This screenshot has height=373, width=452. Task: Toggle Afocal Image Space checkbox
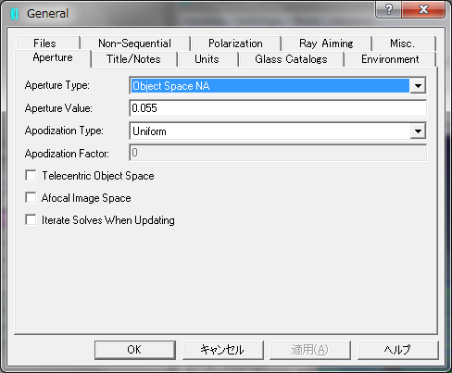pyautogui.click(x=31, y=198)
